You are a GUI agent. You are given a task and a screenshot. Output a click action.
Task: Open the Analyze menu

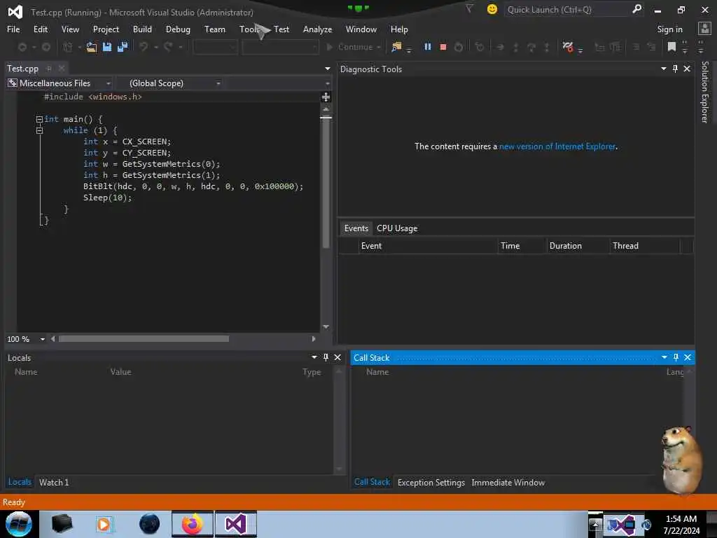317,29
